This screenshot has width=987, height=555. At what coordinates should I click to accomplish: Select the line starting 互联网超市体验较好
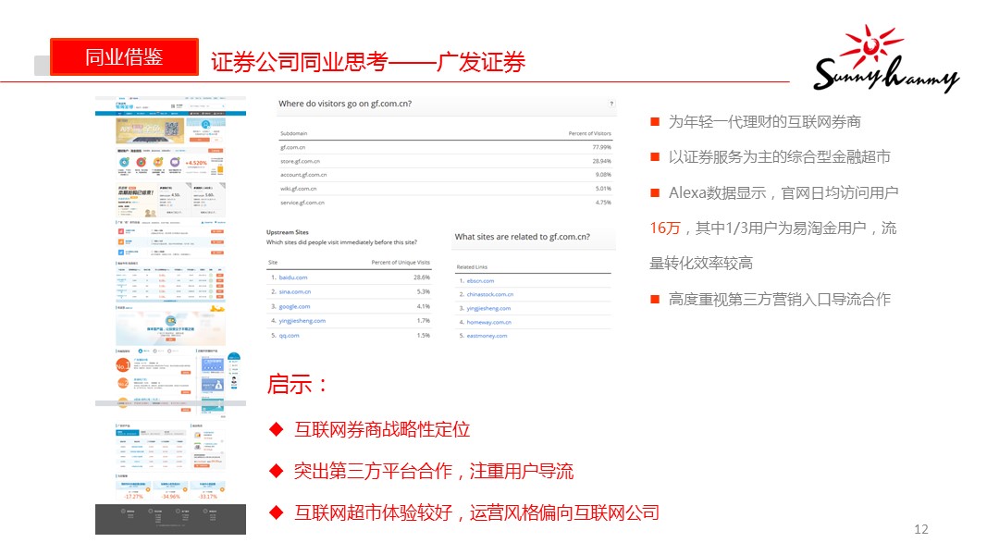(476, 512)
